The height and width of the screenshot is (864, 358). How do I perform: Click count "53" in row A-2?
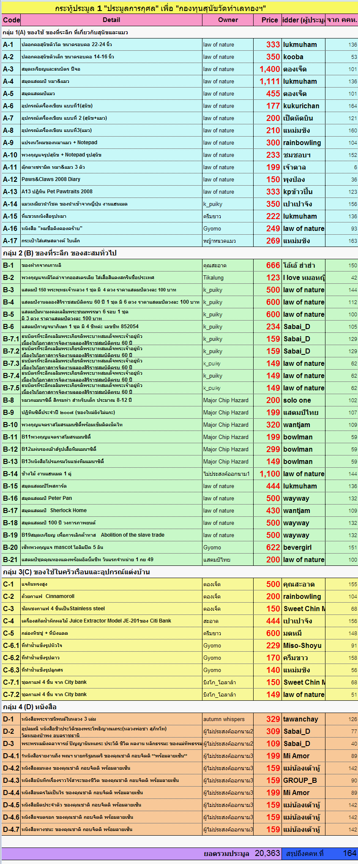pos(354,57)
